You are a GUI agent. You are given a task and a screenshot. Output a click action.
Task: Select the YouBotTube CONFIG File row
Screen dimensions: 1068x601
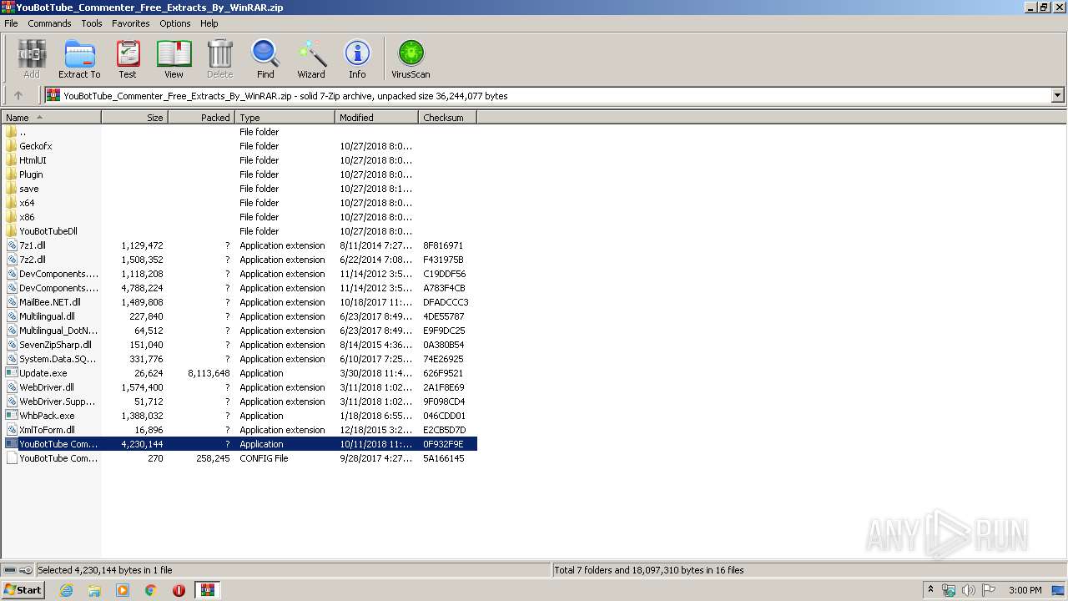[x=240, y=458]
